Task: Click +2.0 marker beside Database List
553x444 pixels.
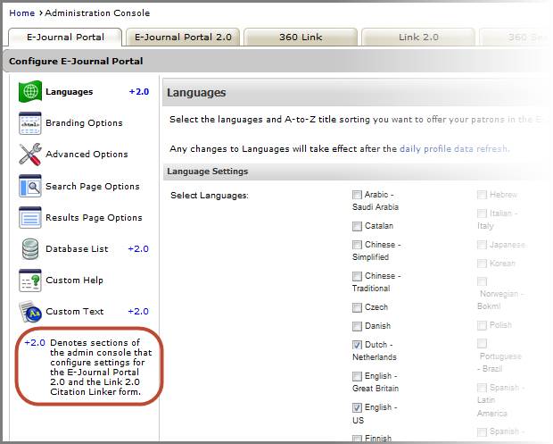Action: click(138, 249)
